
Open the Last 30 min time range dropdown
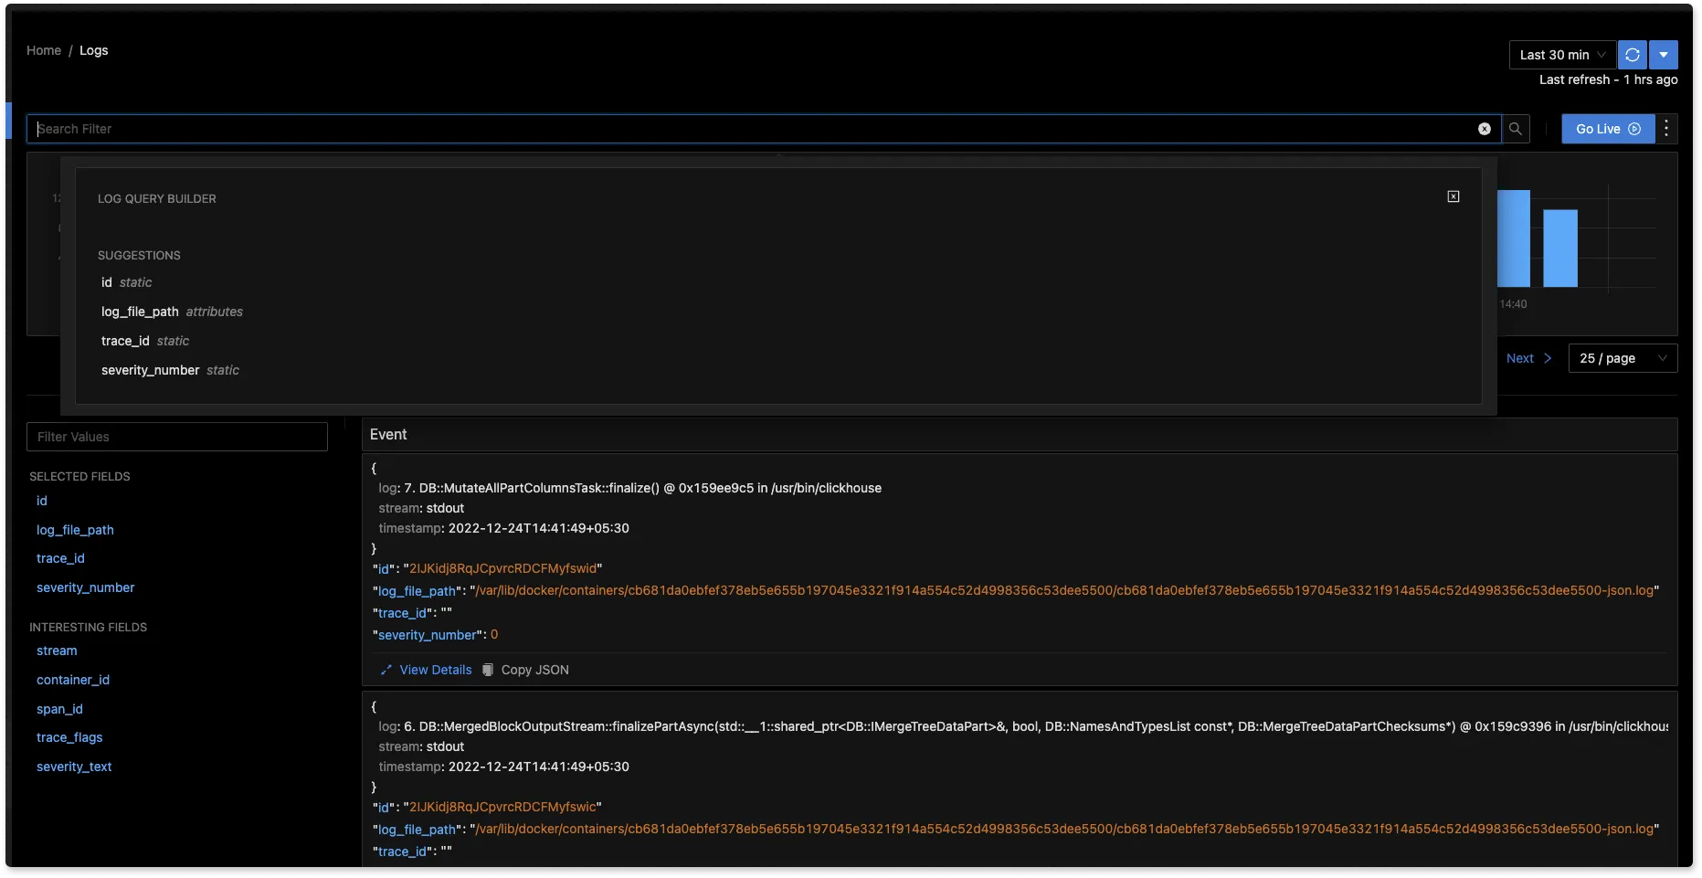[x=1562, y=55]
